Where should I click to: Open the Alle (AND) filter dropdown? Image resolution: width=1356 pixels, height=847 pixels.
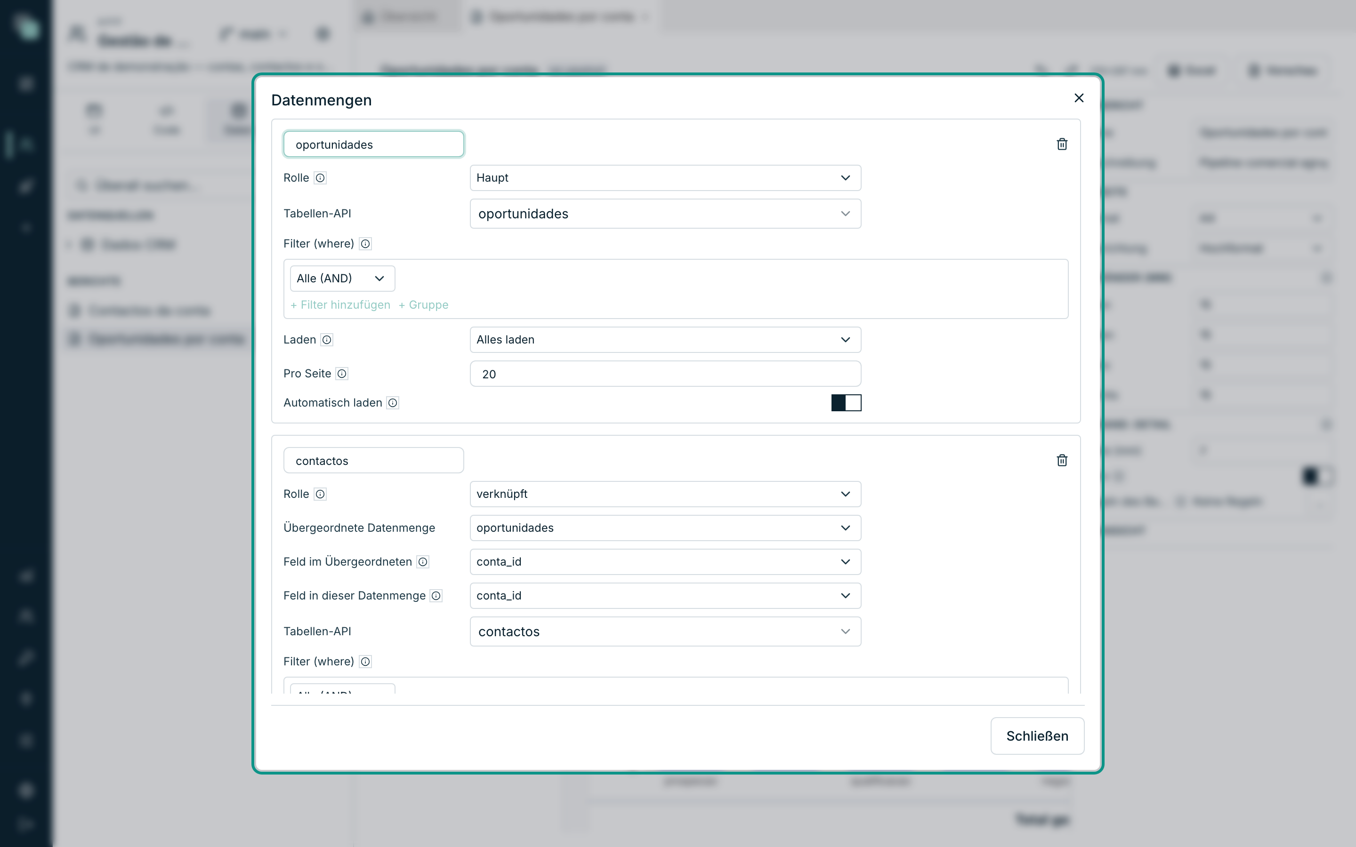342,279
